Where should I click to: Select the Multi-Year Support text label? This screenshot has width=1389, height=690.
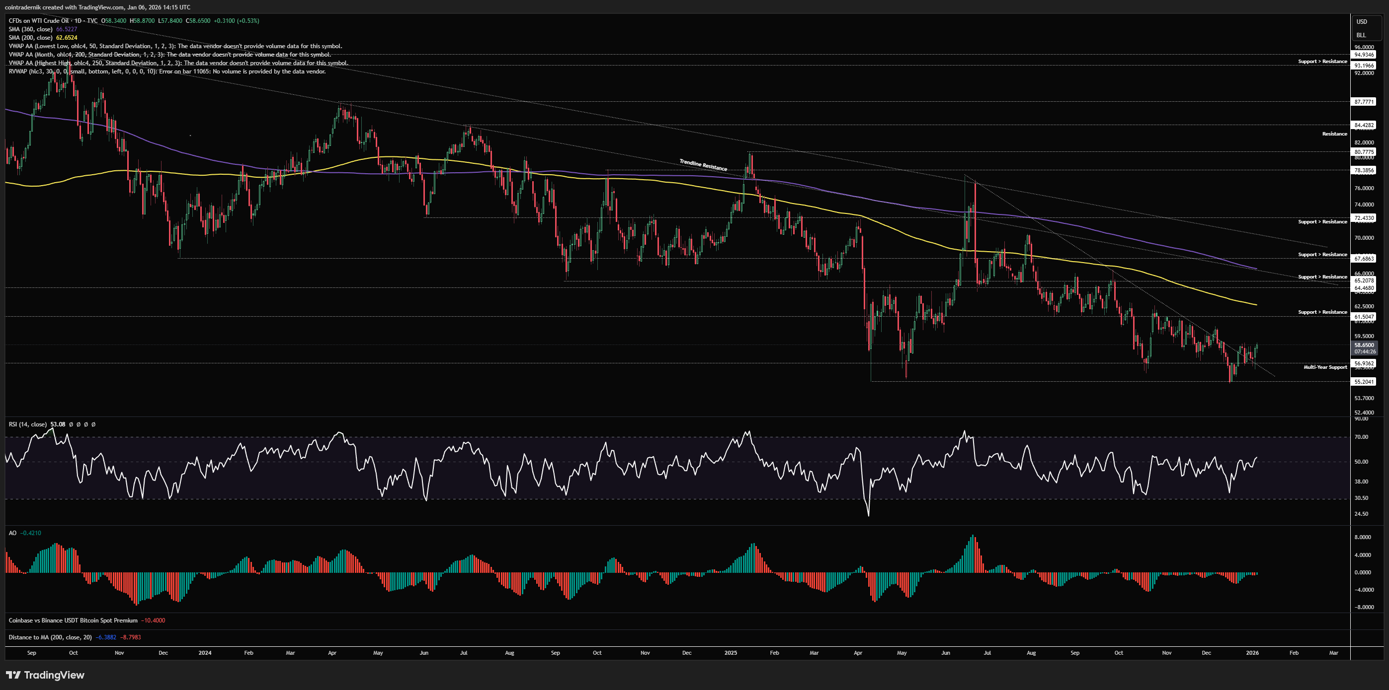point(1325,367)
